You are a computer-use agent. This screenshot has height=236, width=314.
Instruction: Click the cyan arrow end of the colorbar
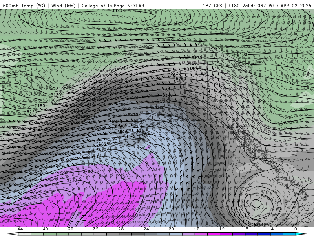coord(302,234)
